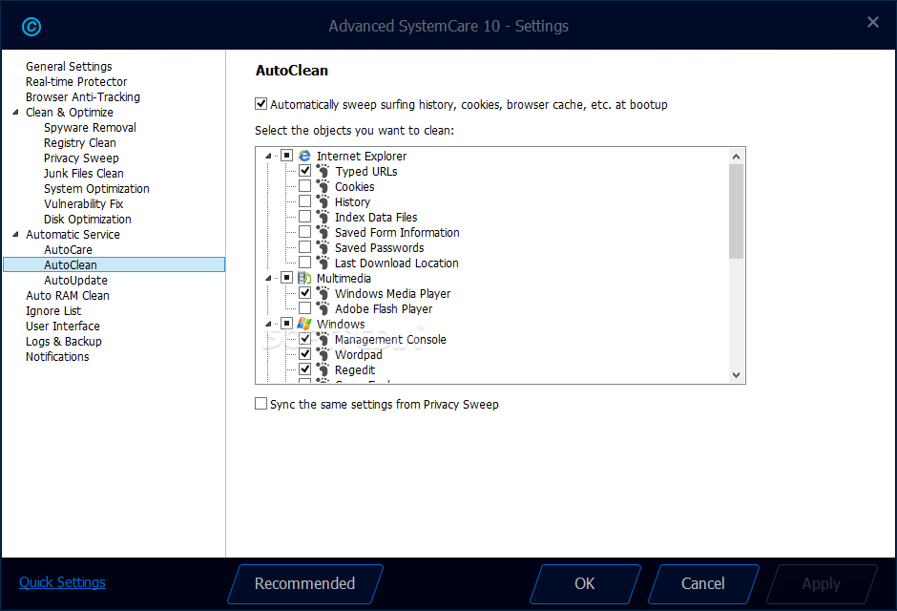The height and width of the screenshot is (611, 897).
Task: Collapse the Windows node arrow
Action: (x=268, y=324)
